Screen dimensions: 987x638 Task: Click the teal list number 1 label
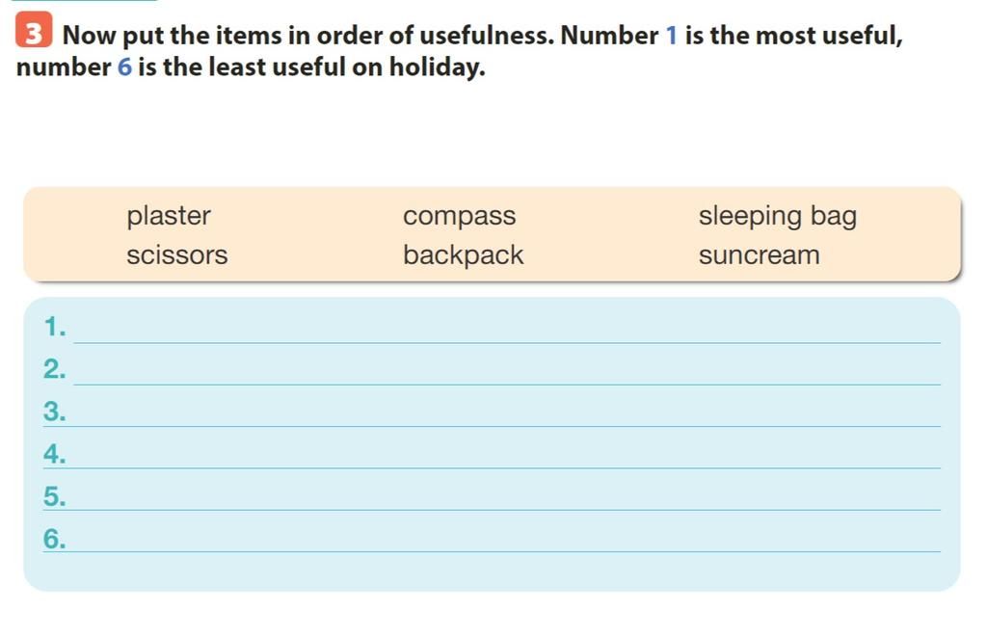tap(55, 327)
